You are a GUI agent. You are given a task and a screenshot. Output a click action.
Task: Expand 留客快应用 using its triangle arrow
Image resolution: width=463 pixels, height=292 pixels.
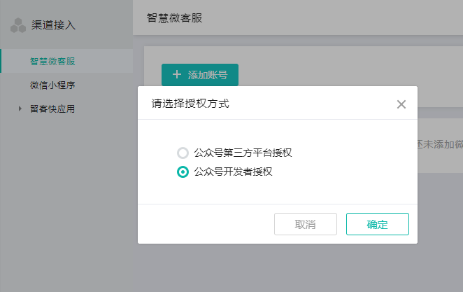(20, 109)
